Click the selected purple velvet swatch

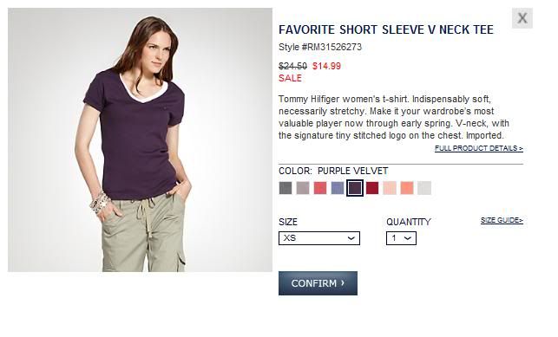coord(355,188)
